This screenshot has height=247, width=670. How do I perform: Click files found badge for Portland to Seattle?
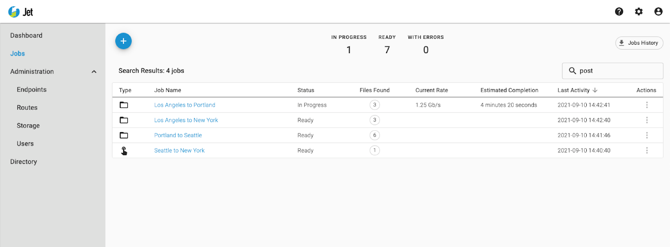click(375, 135)
